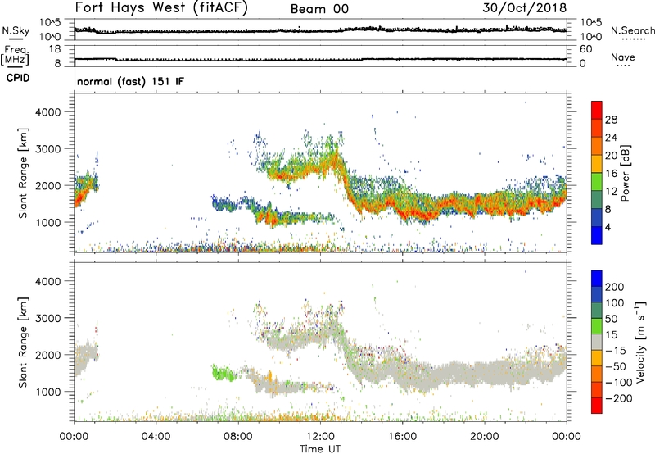Click the '20' tick beside the Power colorbar

pyautogui.click(x=611, y=156)
